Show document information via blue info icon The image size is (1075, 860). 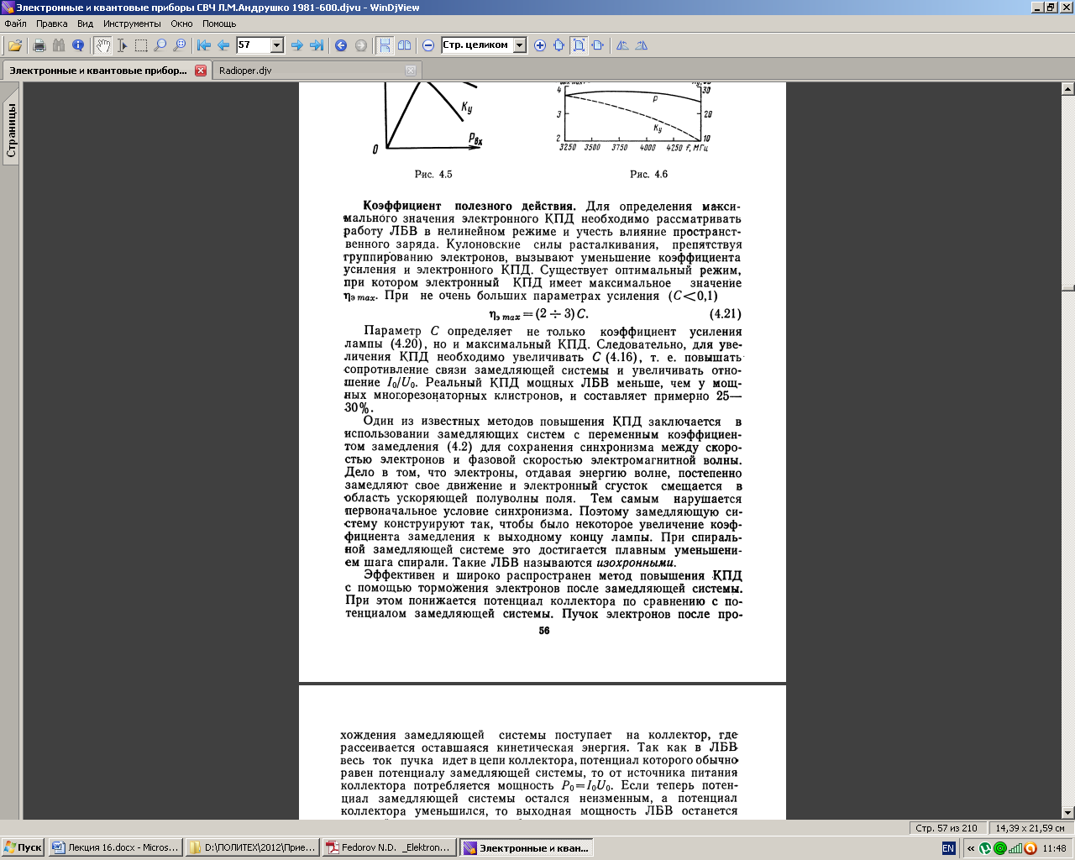78,45
